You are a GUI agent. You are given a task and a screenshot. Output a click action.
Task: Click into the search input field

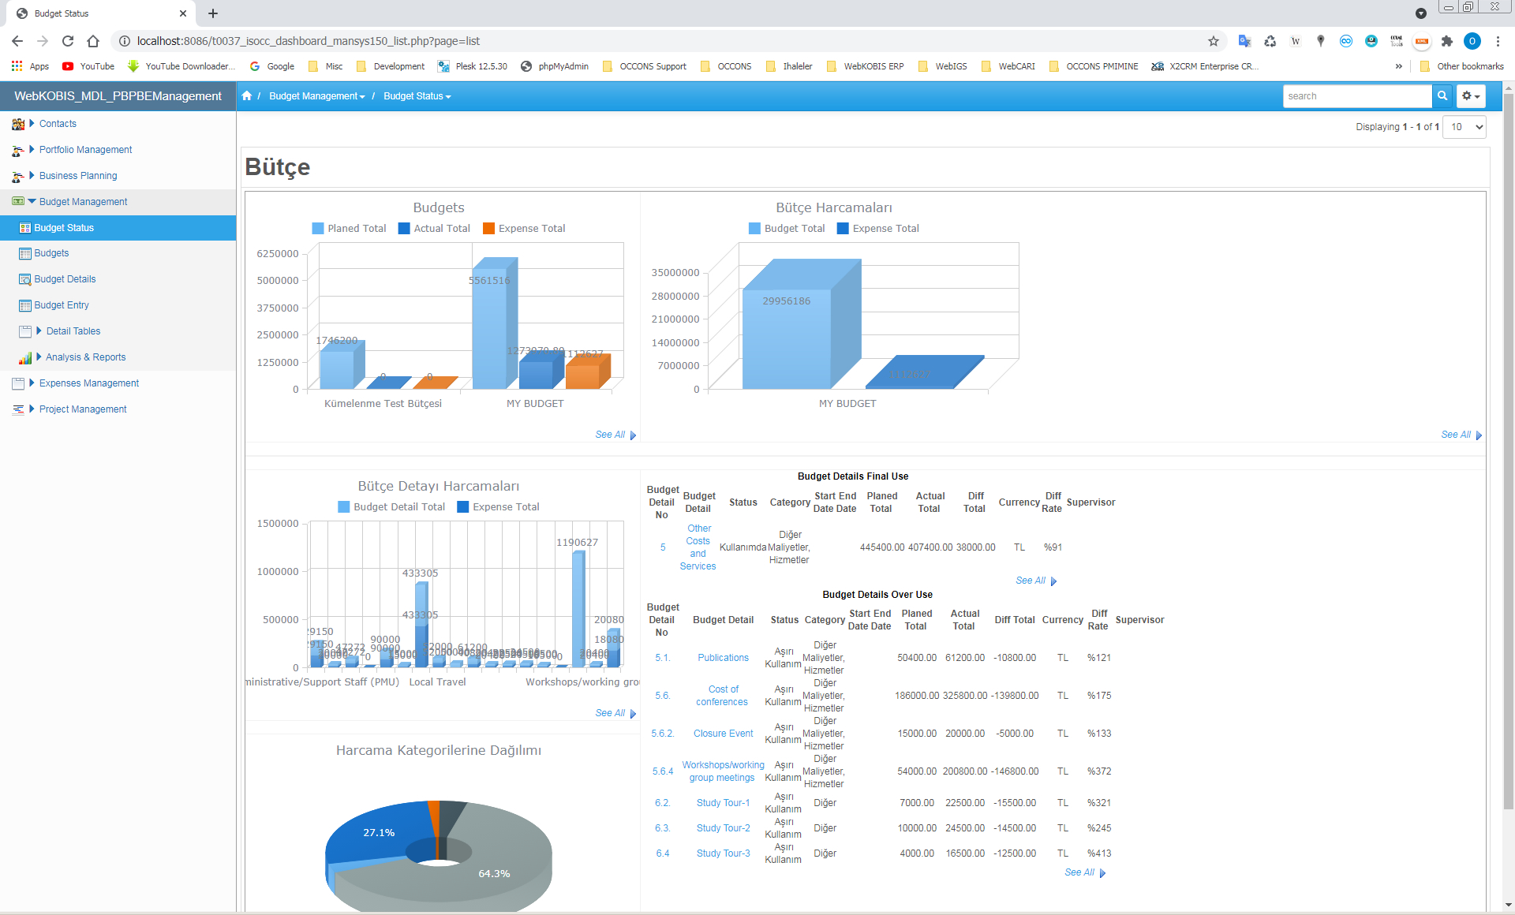1357,96
